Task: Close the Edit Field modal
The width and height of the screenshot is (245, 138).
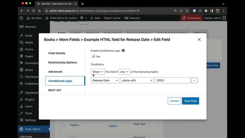Action: tap(199, 39)
